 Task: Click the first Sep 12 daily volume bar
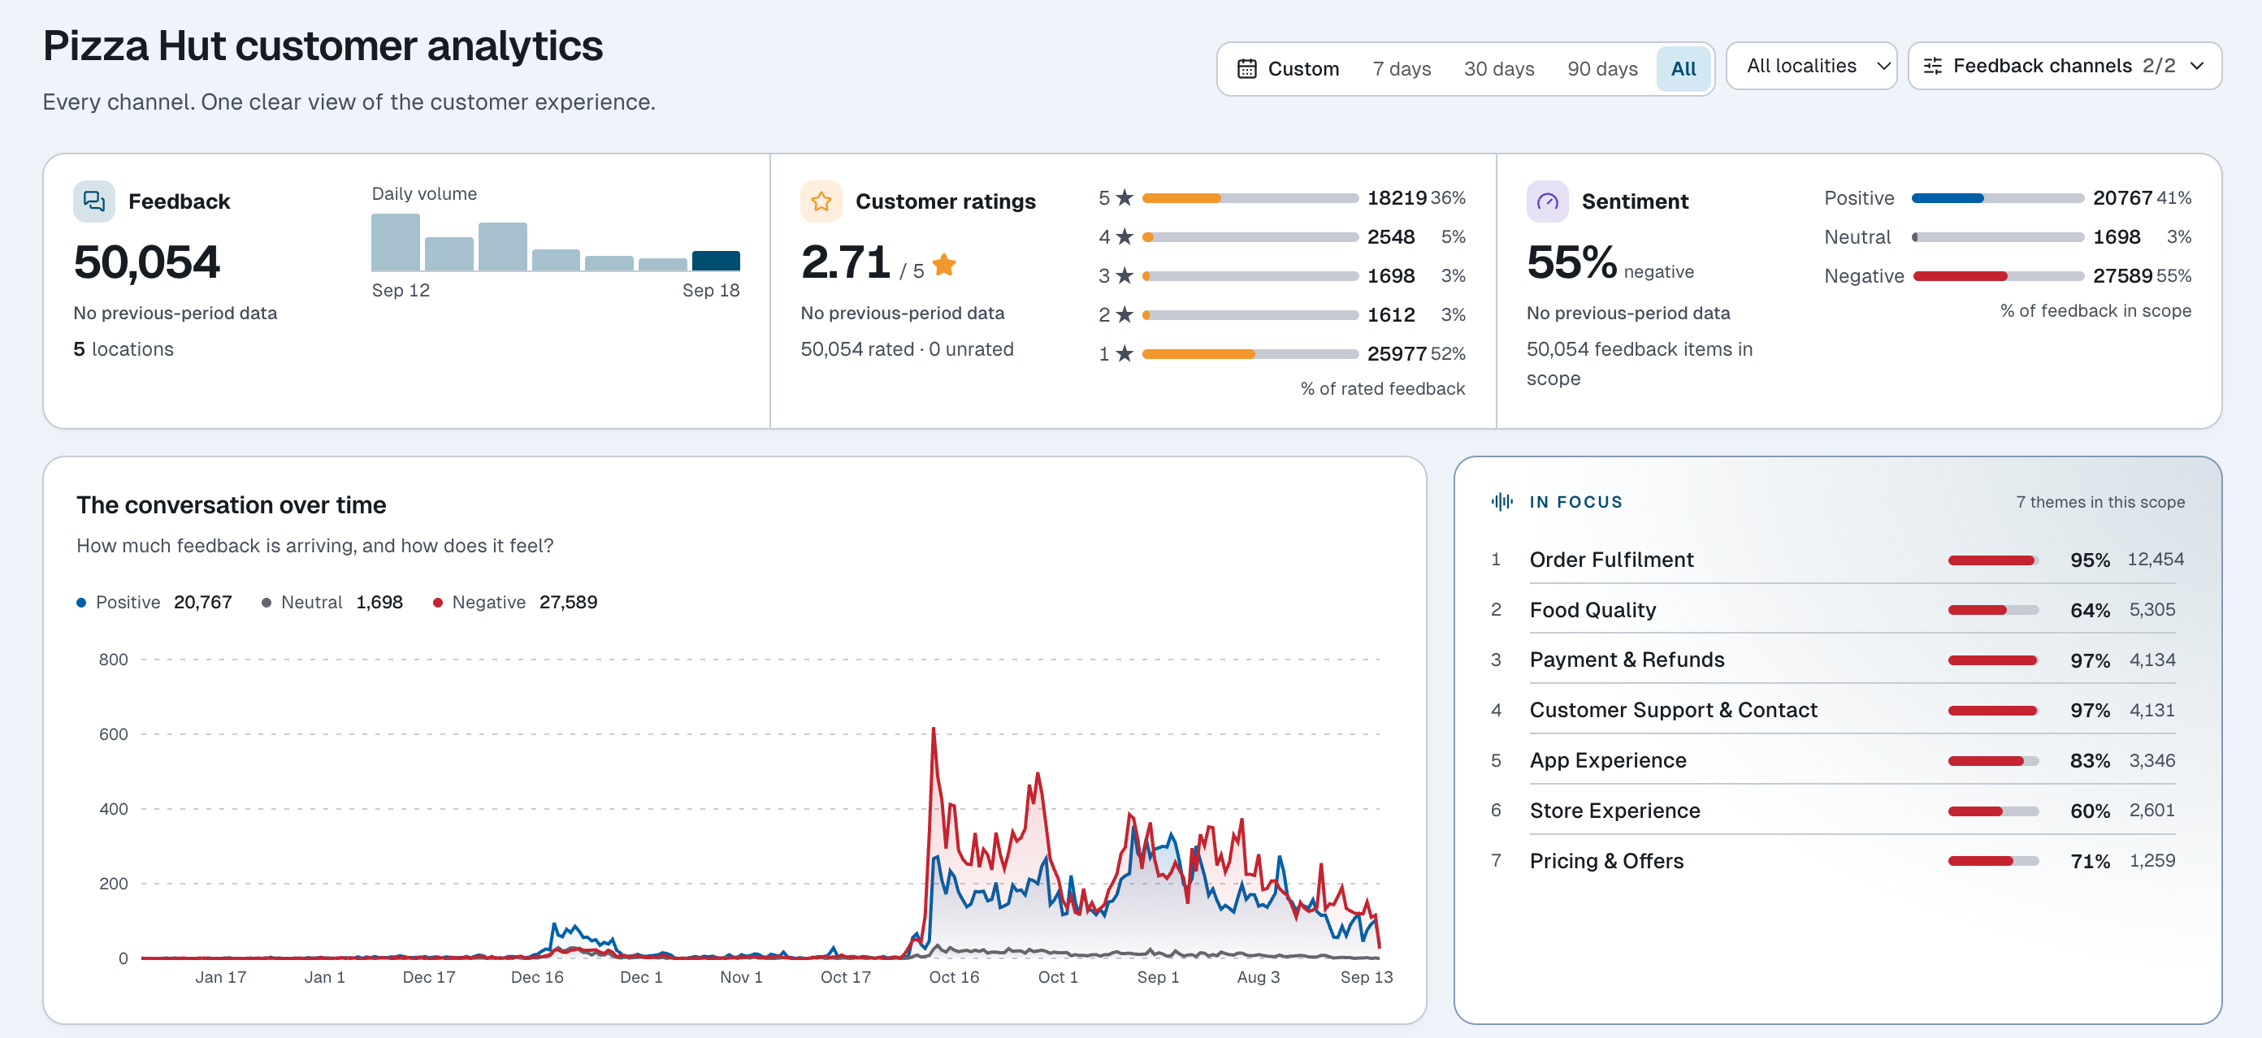(x=395, y=242)
